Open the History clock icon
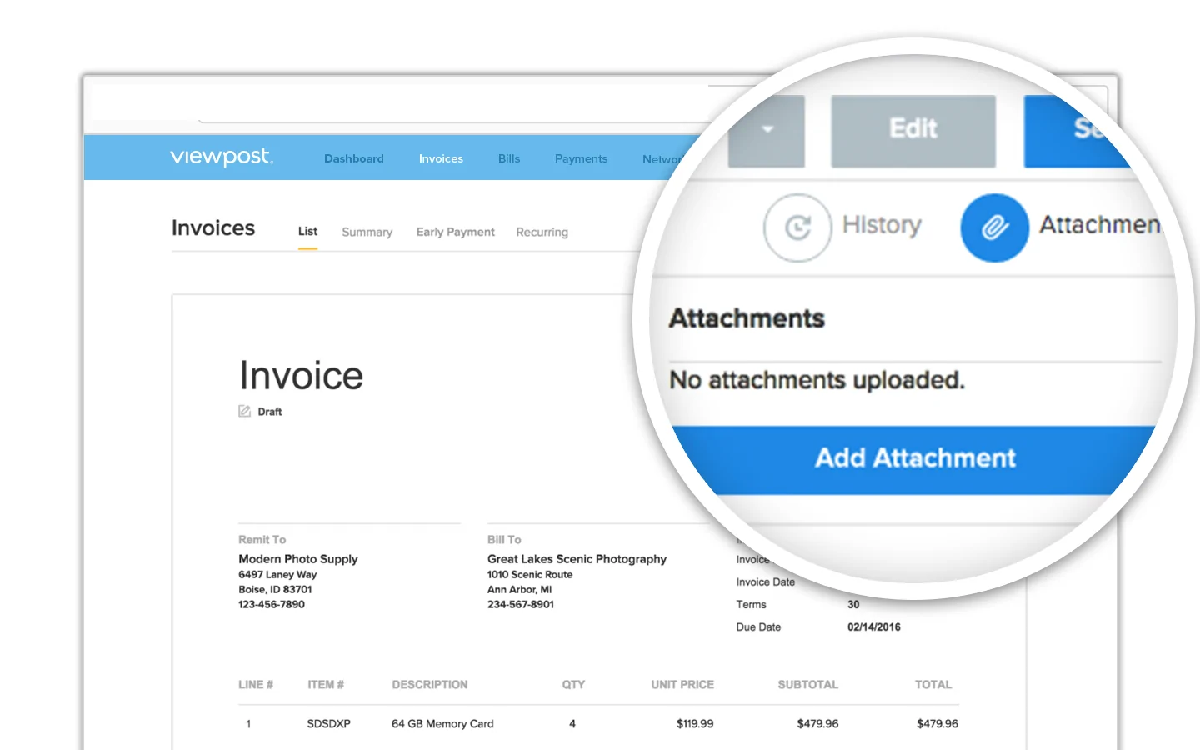 pyautogui.click(x=797, y=227)
